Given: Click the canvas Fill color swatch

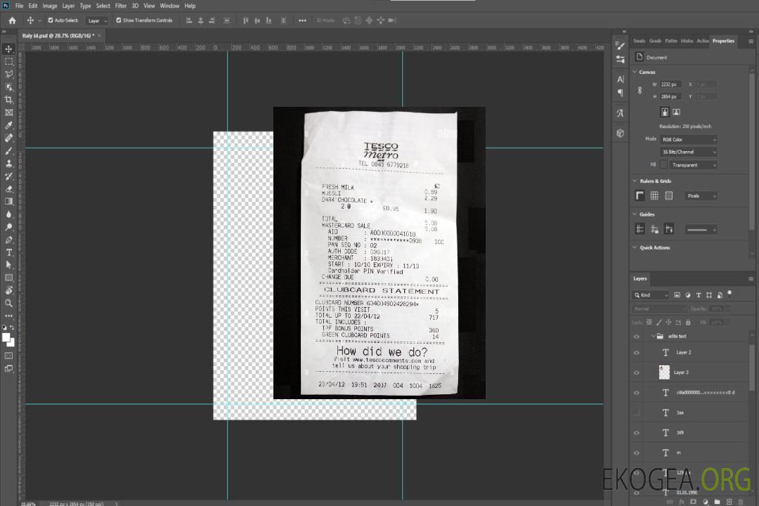Looking at the screenshot, I should coord(663,164).
